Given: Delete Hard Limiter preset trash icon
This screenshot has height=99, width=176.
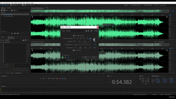Looking at the screenshot, I should coord(89,31).
